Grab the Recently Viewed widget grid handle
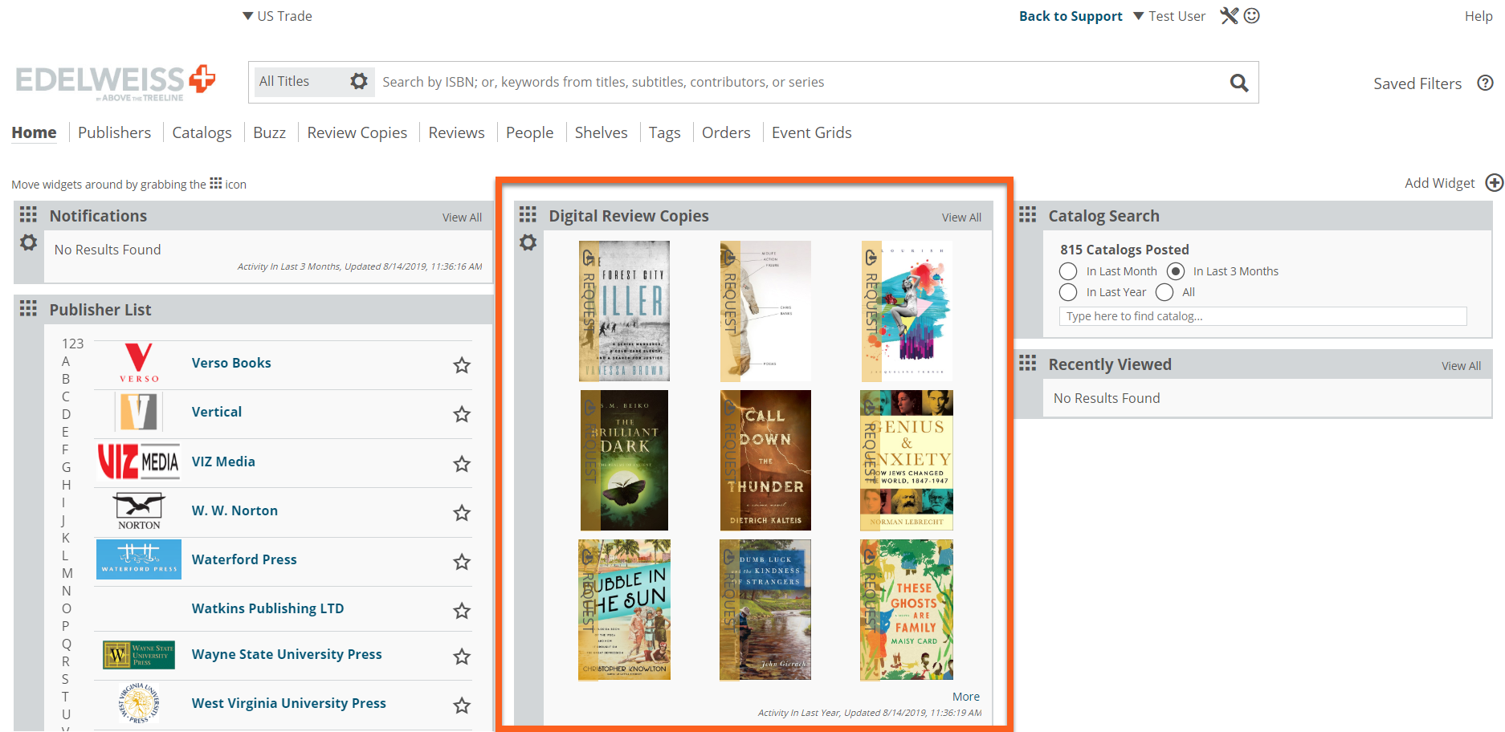The image size is (1505, 732). [1027, 363]
